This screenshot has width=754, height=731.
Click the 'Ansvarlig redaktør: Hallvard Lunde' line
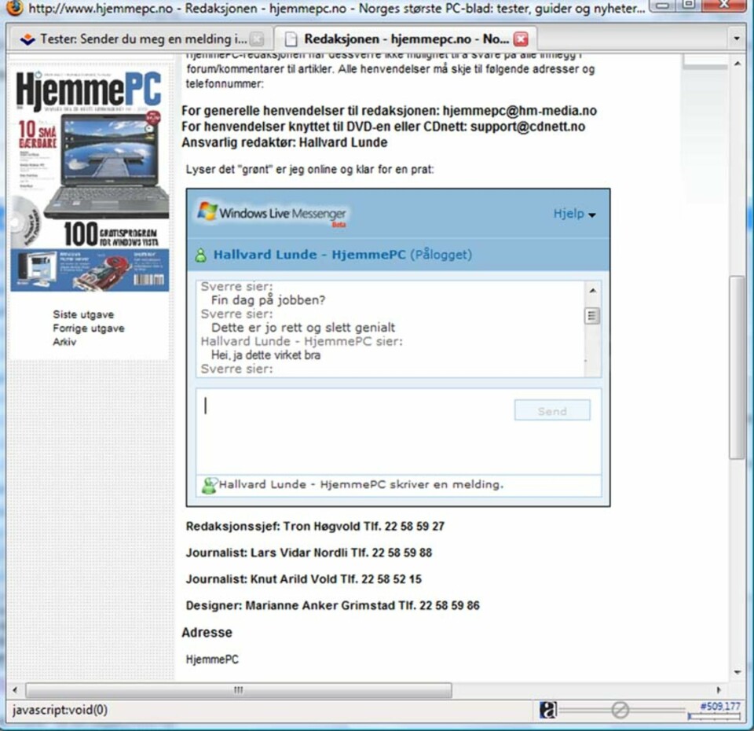point(284,142)
